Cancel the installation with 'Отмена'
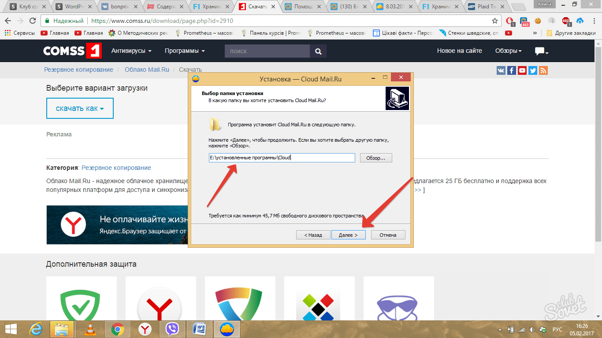 click(388, 235)
